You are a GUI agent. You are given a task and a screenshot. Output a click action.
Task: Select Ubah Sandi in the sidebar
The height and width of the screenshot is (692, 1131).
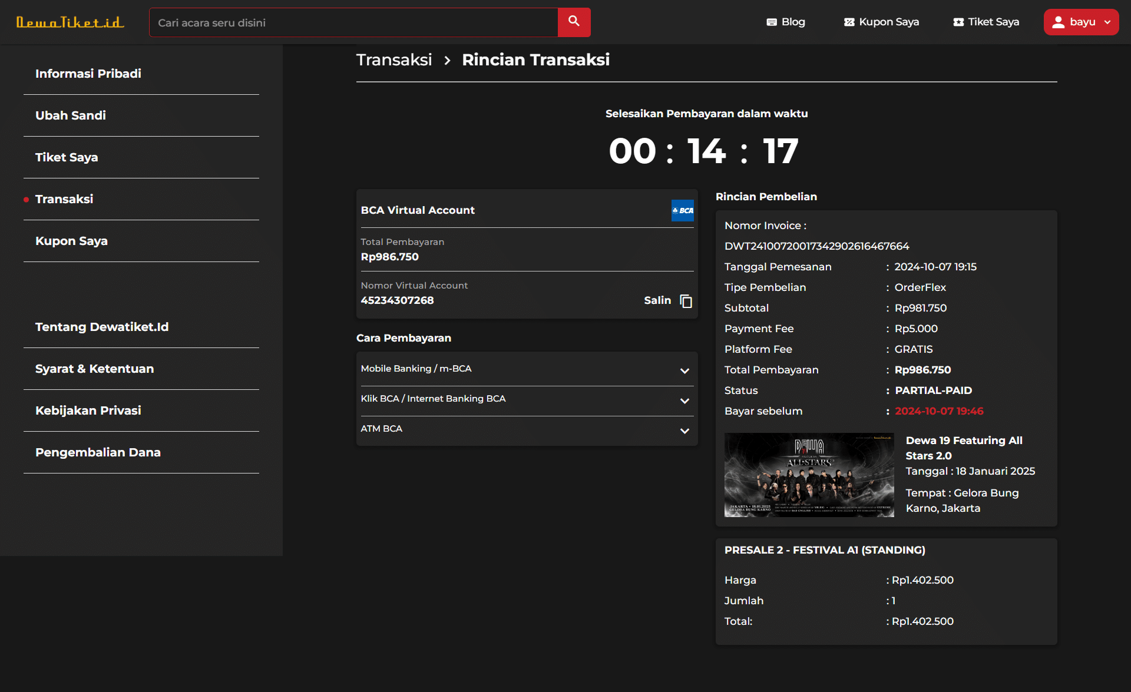[x=71, y=115]
